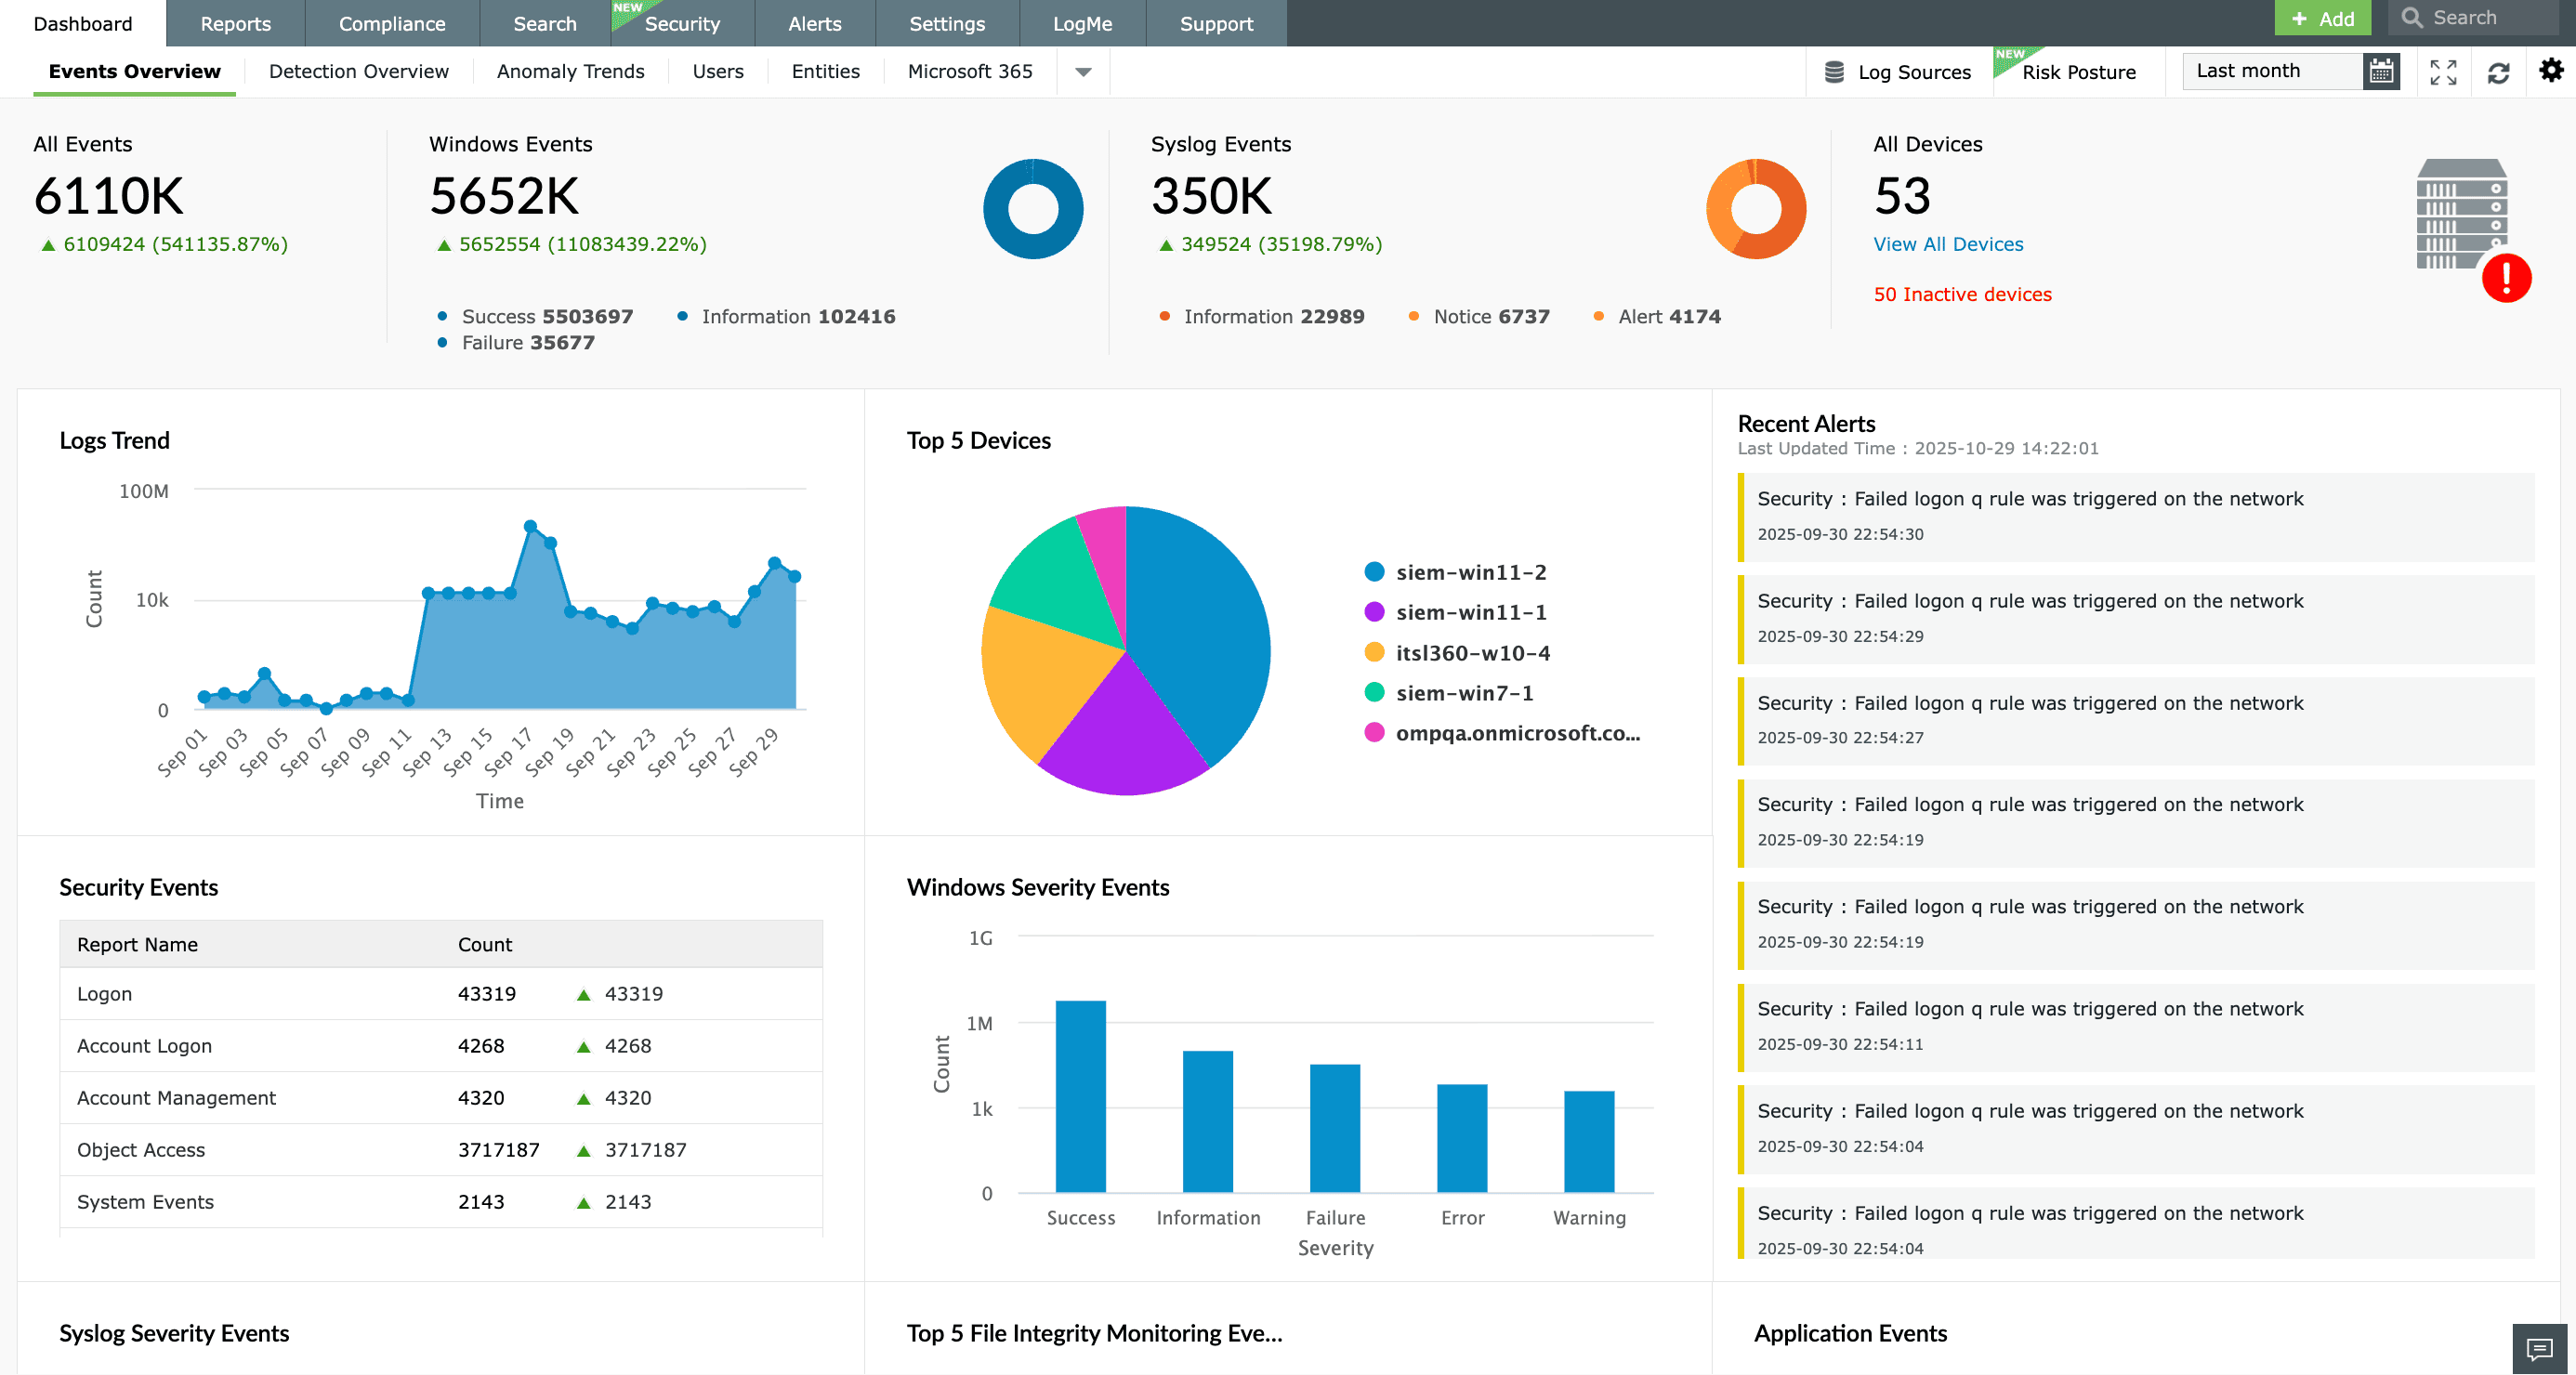
Task: Click the calendar date picker icon
Action: (2381, 71)
